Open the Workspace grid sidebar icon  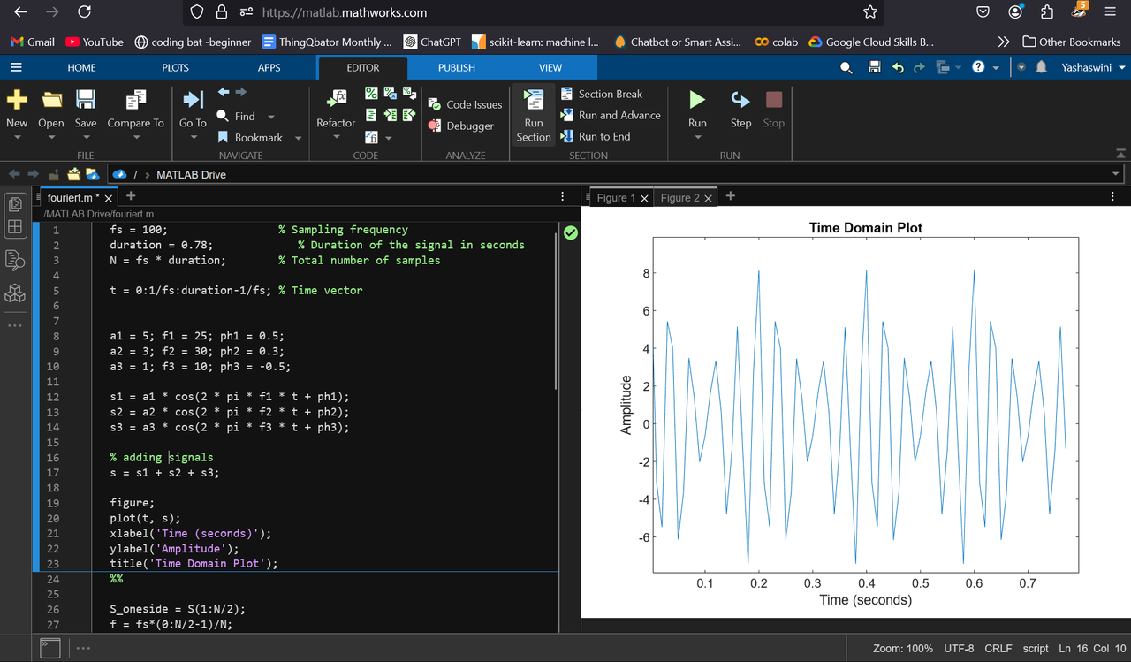click(15, 227)
